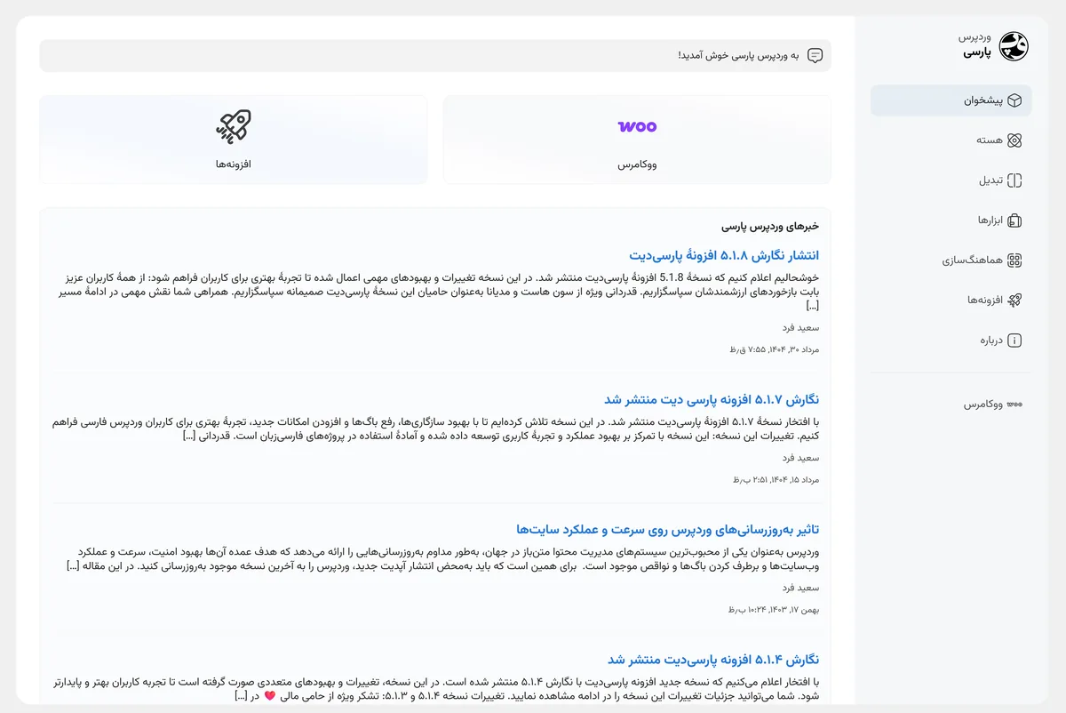
Task: Click the cube icon beside پیشخوان
Action: pos(1014,100)
